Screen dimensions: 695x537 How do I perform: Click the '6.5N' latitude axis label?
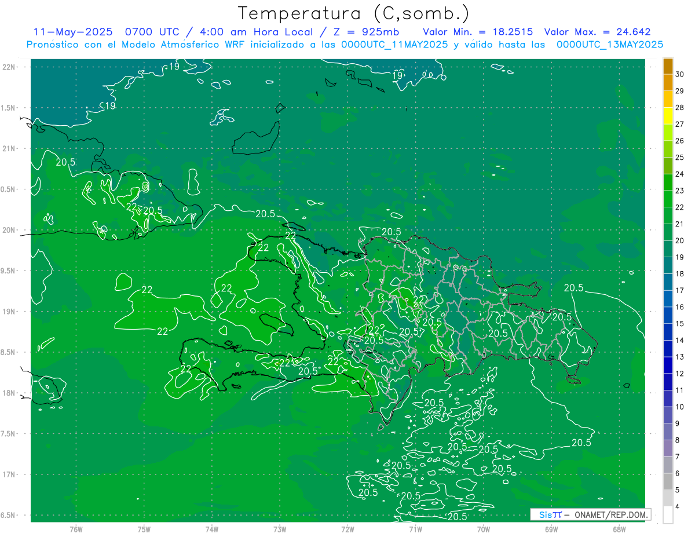click(8, 516)
